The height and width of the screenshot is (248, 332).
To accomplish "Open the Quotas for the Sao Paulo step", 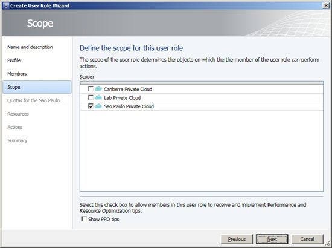I will click(36, 100).
